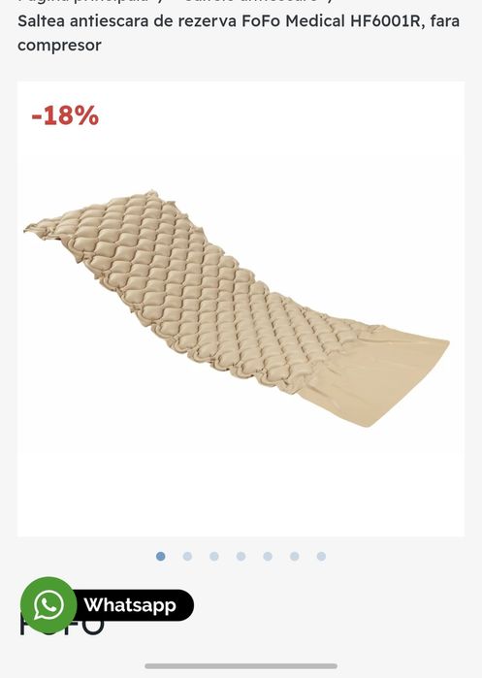The width and height of the screenshot is (482, 678).
Task: Jump to the last carousel dot
Action: (321, 557)
